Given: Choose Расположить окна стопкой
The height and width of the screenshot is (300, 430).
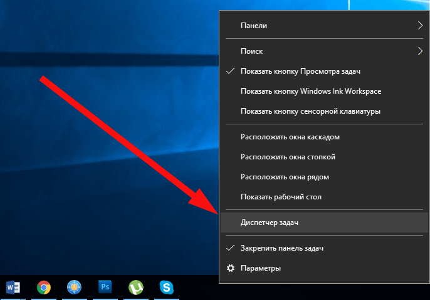Looking at the screenshot, I should coord(325,157).
